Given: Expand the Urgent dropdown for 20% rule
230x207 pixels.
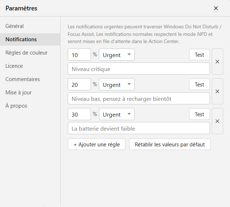Looking at the screenshot, I should 117,84.
